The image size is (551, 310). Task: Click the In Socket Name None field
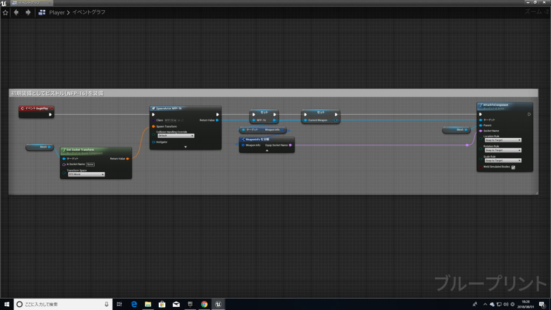[x=90, y=165]
